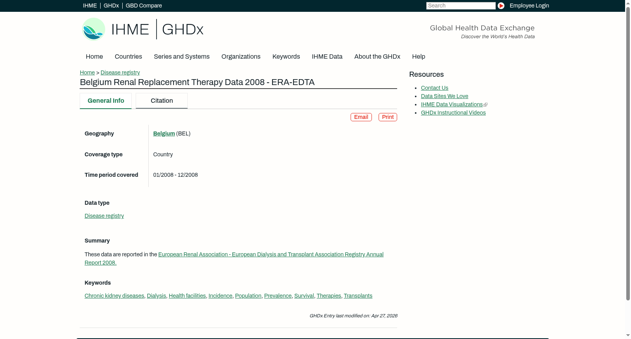Viewport: 631px width, 339px height.
Task: Open Contact Us in Resources
Action: [x=434, y=88]
